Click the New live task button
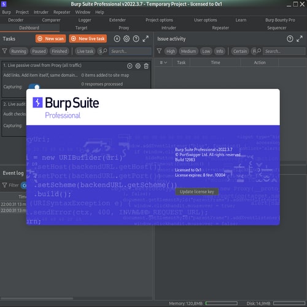307x307 pixels. pos(88,39)
